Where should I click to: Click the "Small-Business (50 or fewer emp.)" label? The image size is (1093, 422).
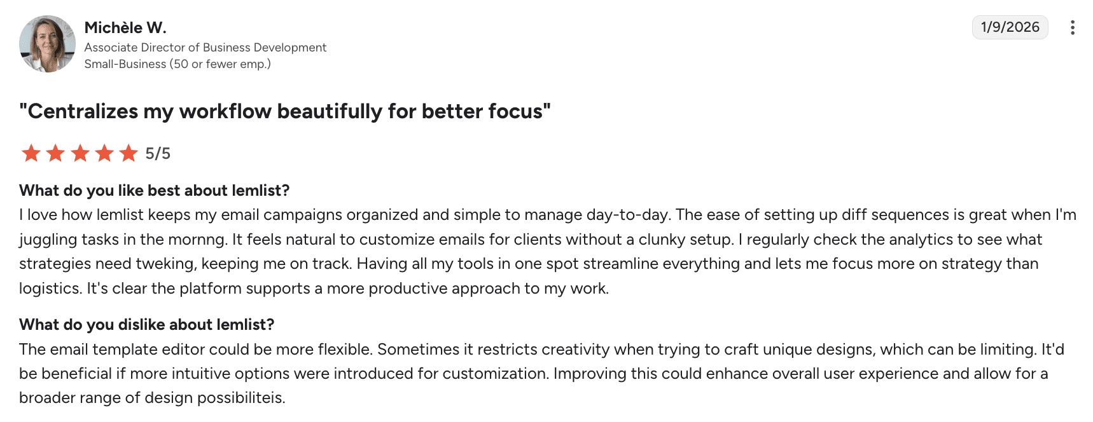click(178, 64)
